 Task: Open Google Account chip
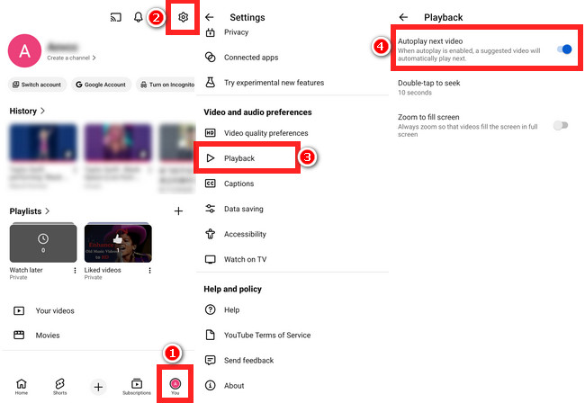click(101, 85)
